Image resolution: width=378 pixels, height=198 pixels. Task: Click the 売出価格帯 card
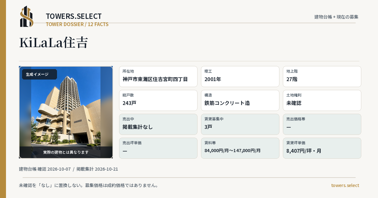click(322, 124)
